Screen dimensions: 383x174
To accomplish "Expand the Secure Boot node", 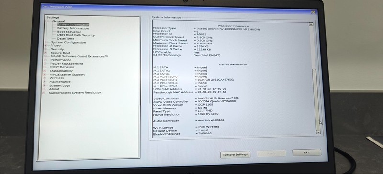I will point(45,53).
